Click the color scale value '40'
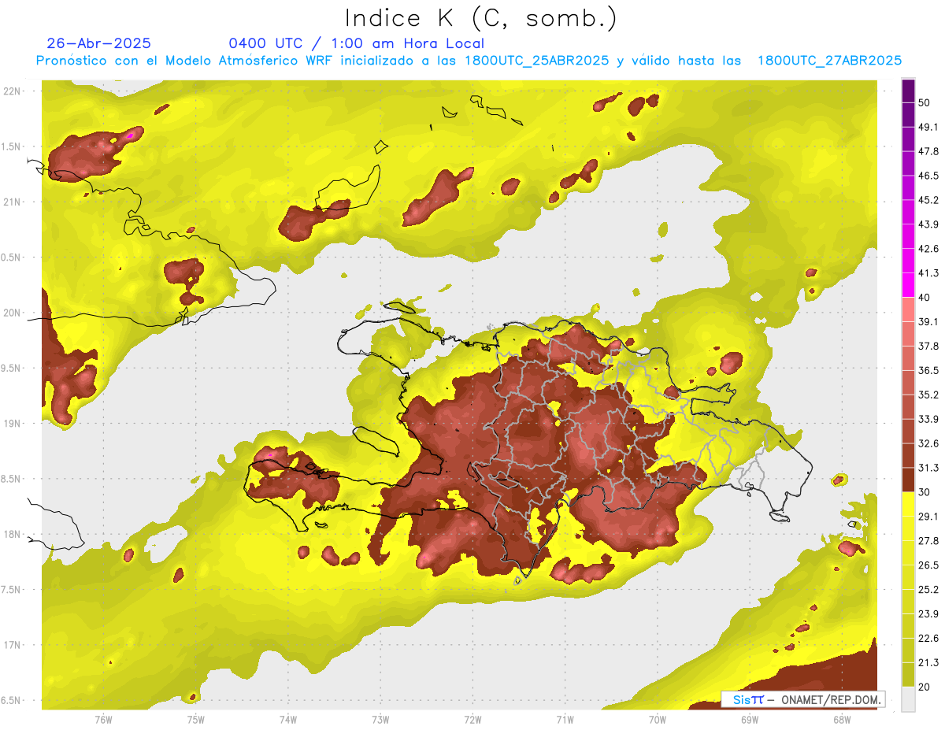The image size is (945, 730). coord(926,298)
